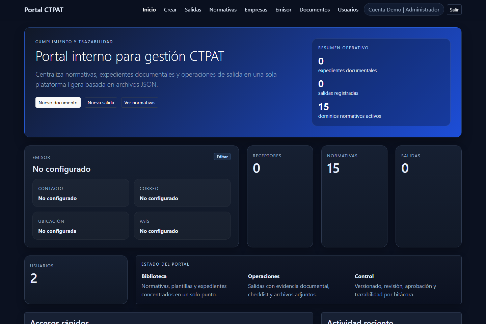The image size is (486, 324).
Task: Click the 'salidas registradas' summary text
Action: pos(338,93)
